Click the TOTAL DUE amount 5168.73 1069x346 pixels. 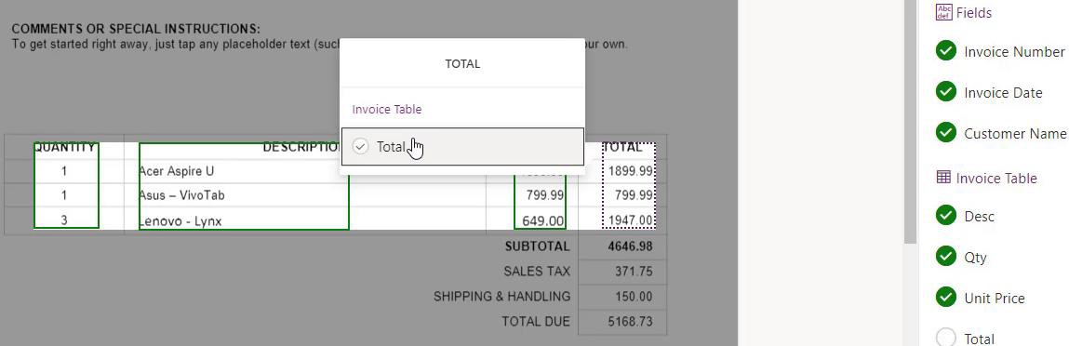click(x=630, y=321)
